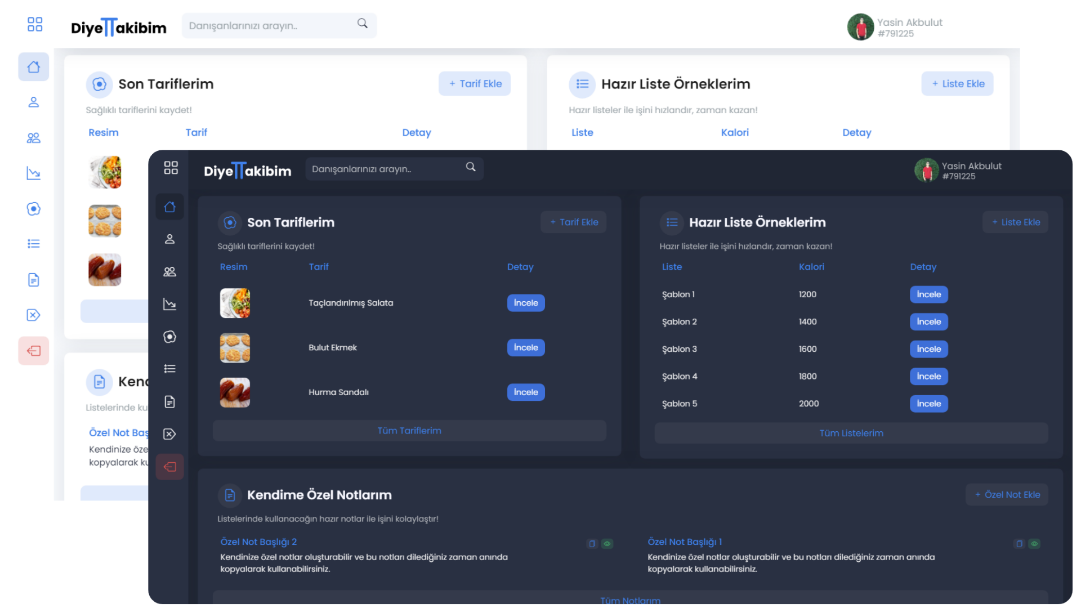This screenshot has height=608, width=1081.
Task: Copy note Özel Not Başlığı 1
Action: [1019, 544]
